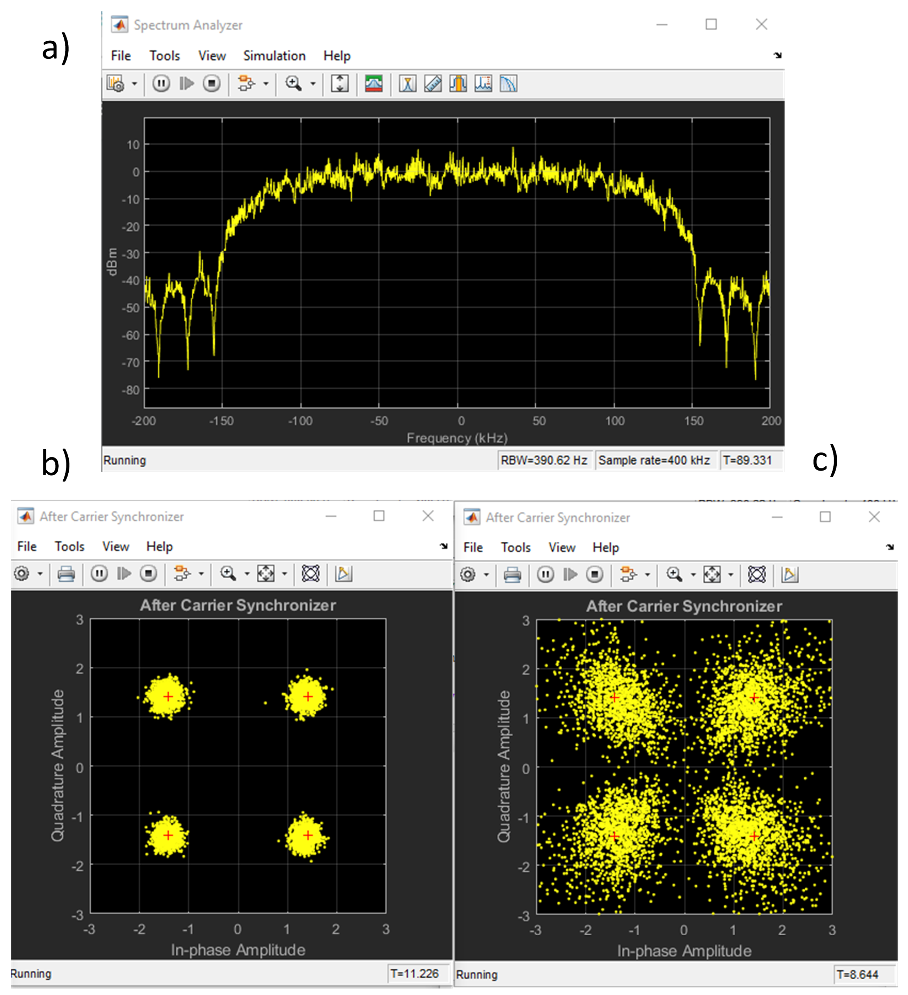908x995 pixels.
Task: Show reference constellation in T=8.644 window
Action: (x=756, y=574)
